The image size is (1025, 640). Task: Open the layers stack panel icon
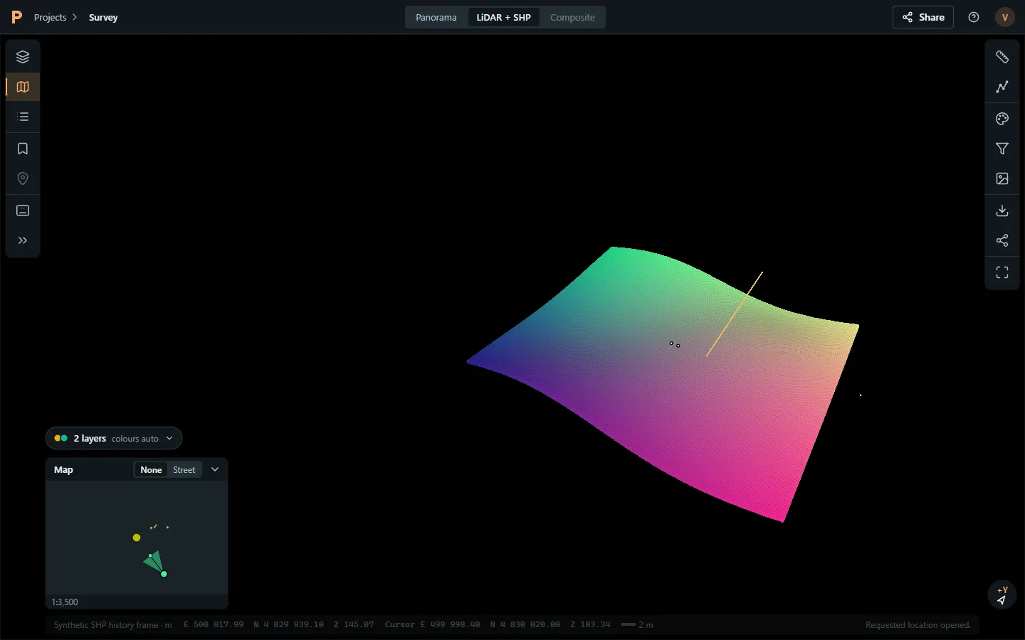23,57
